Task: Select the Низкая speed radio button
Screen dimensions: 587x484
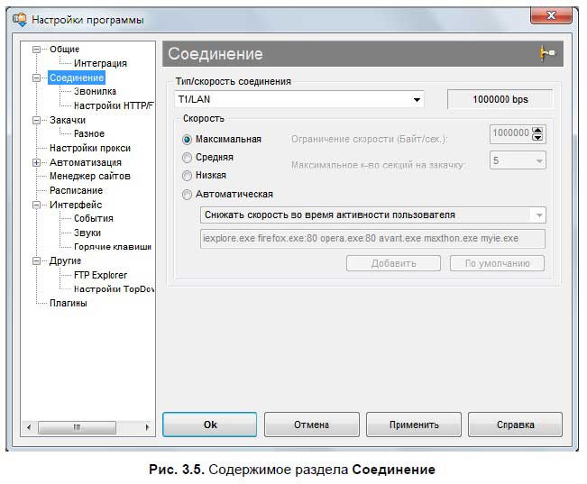Action: (x=187, y=176)
